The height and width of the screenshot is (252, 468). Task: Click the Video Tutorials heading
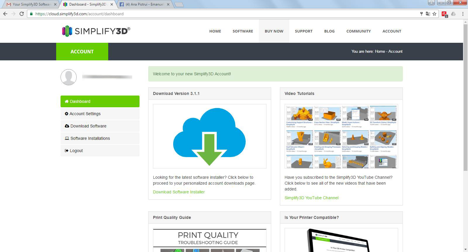(299, 93)
